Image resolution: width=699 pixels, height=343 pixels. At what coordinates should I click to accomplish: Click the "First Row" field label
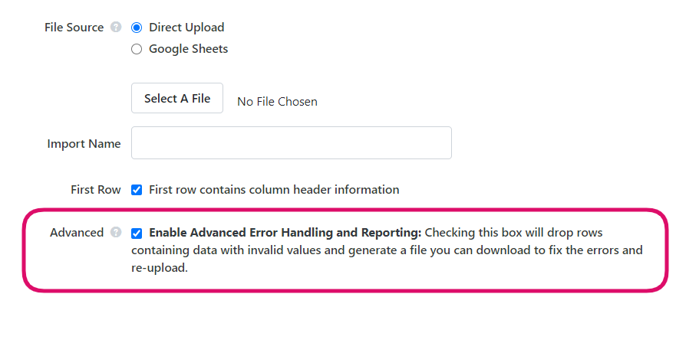tap(95, 190)
